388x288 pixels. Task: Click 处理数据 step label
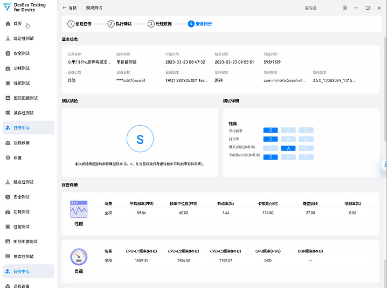click(164, 24)
